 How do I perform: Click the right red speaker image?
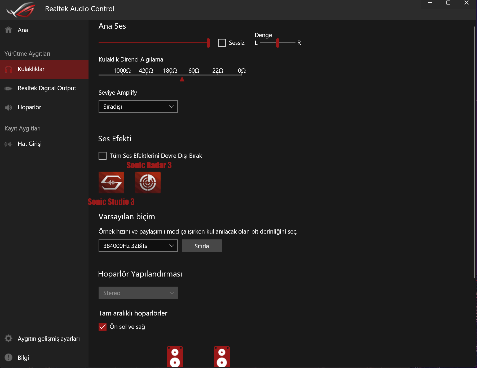click(x=222, y=356)
